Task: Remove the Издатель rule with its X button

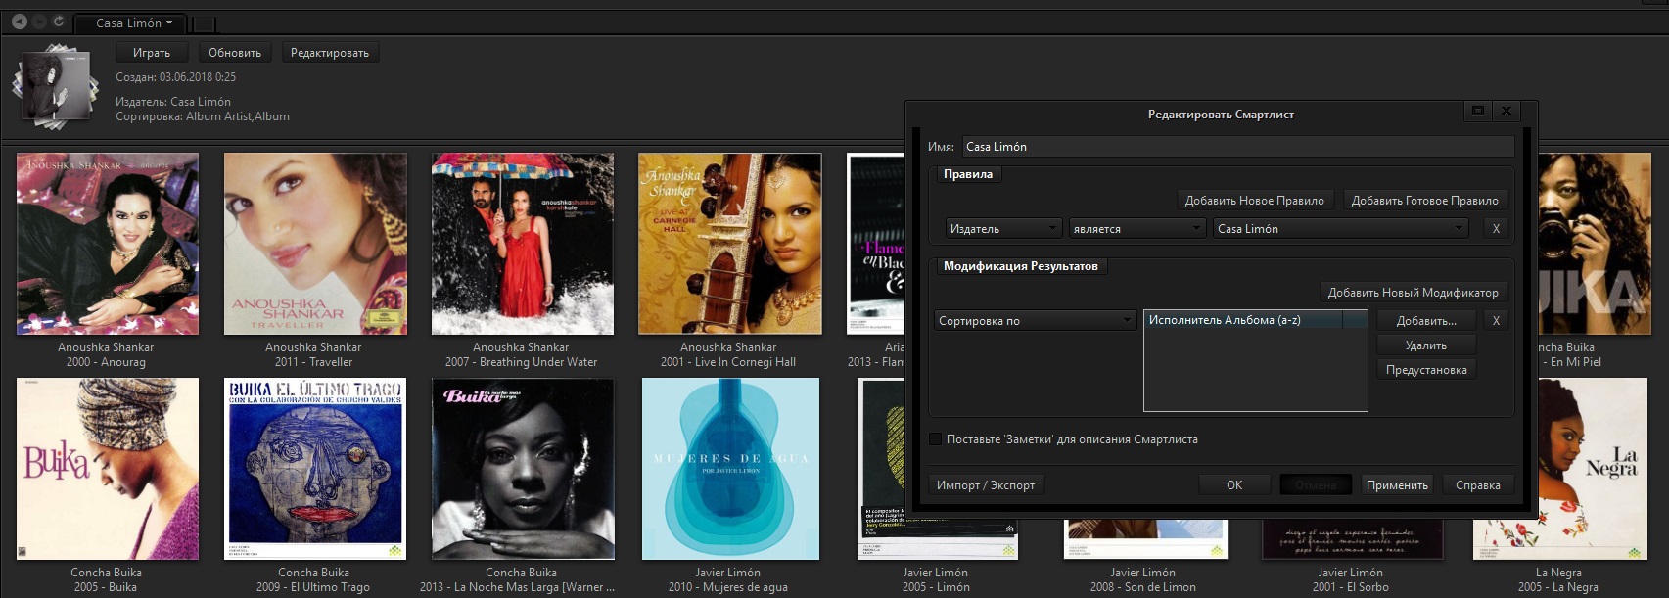Action: click(1496, 229)
